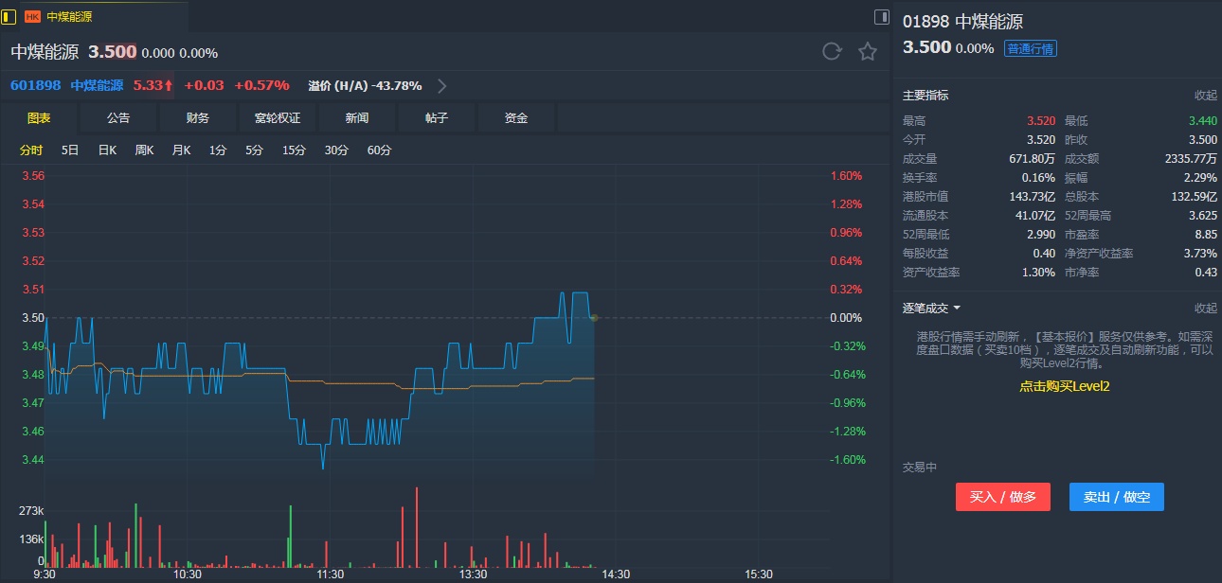Click the arrow next to H/A premium
Image resolution: width=1222 pixels, height=583 pixels.
[442, 86]
